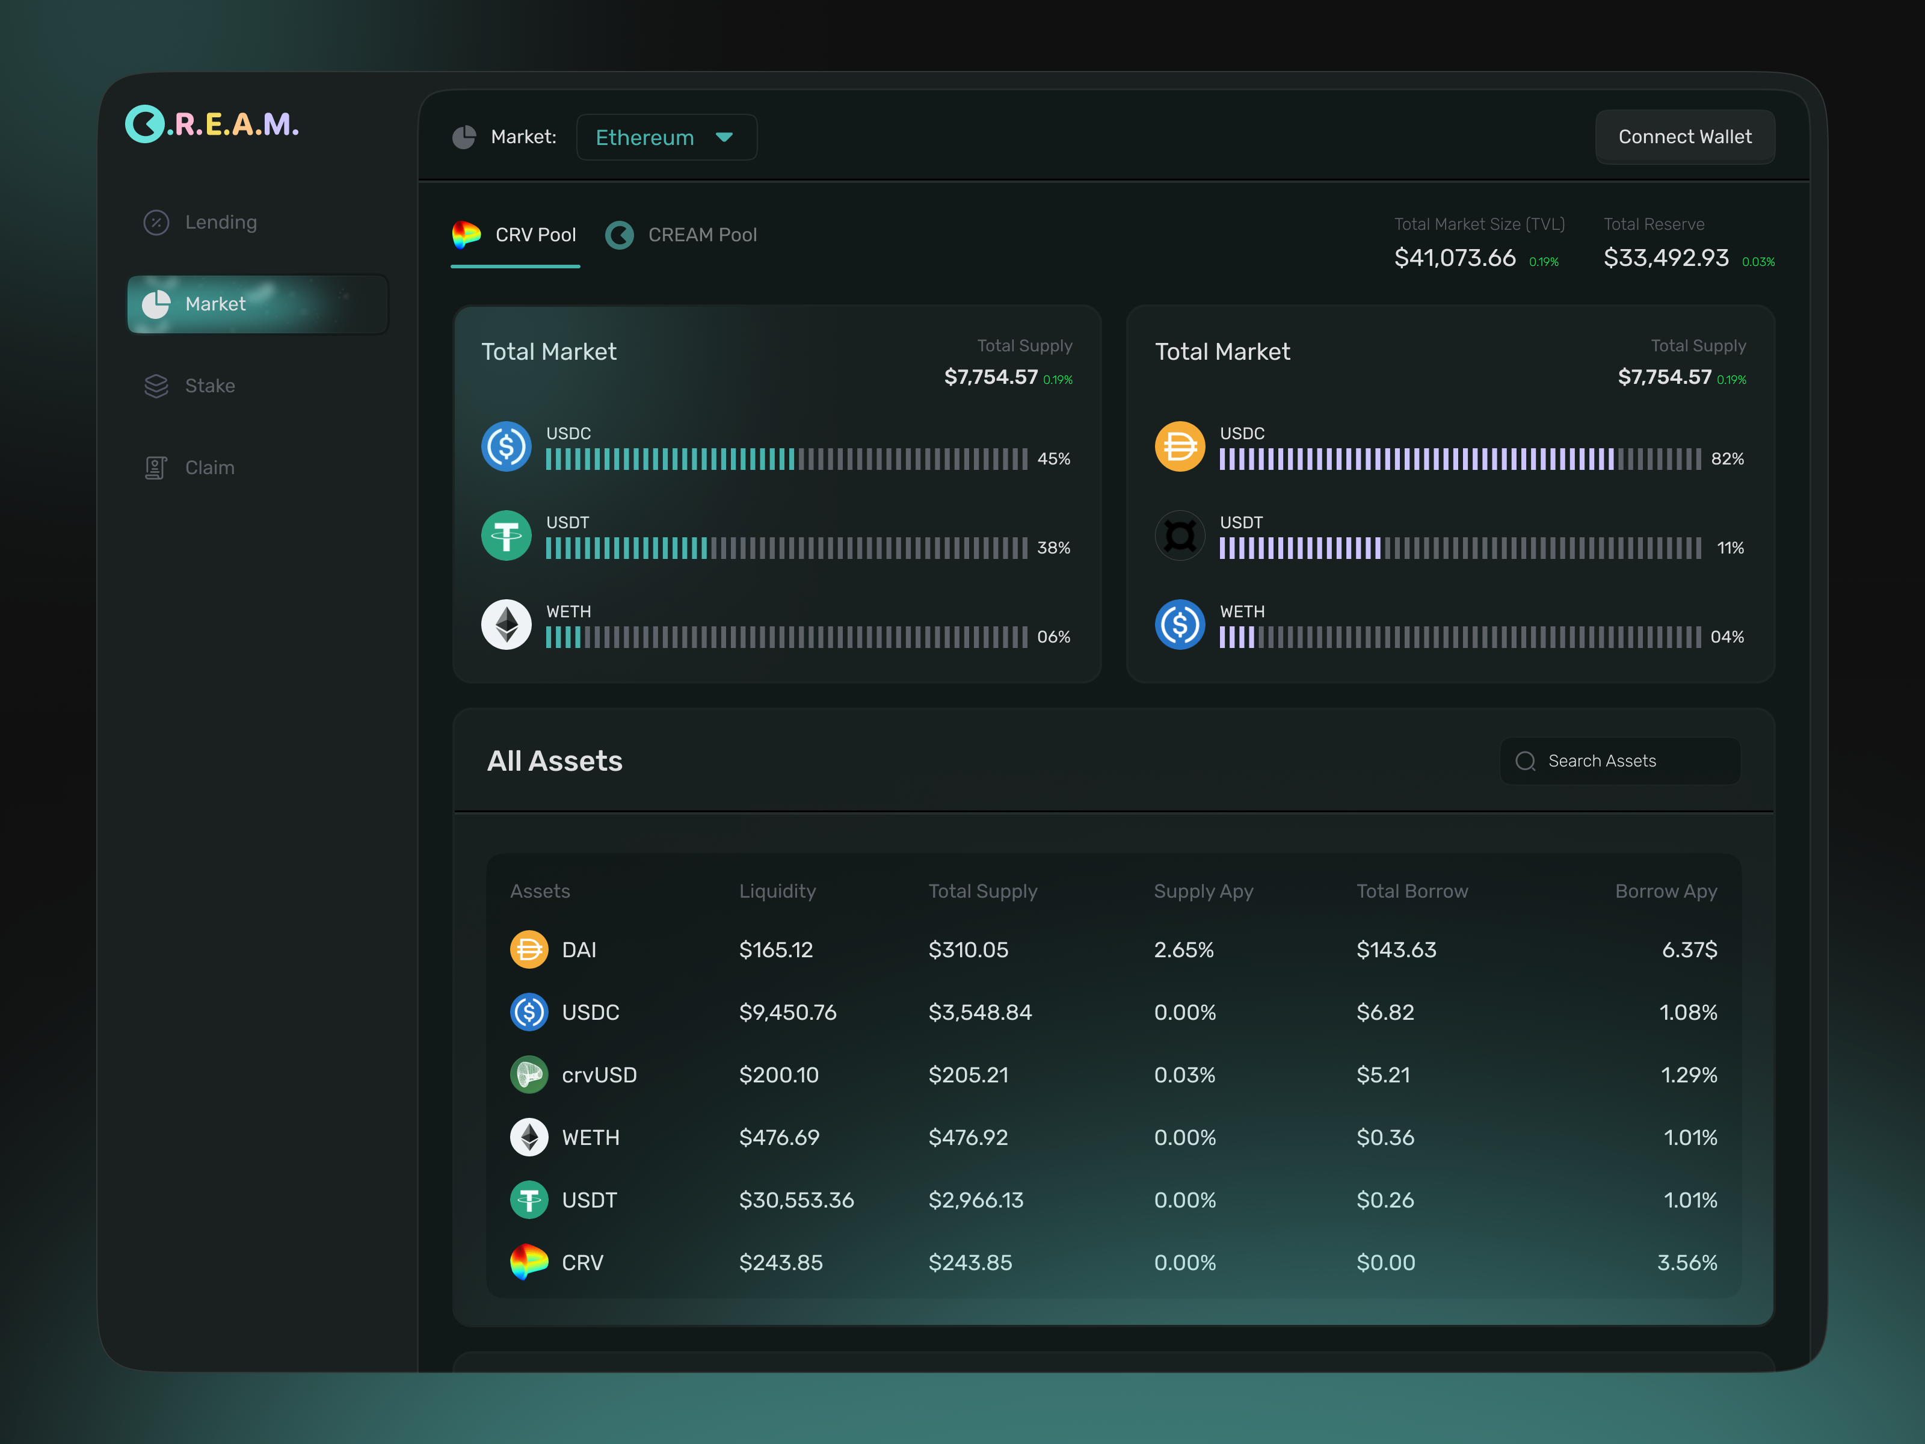This screenshot has height=1444, width=1925.
Task: Click orange DAI-style icon in right Total Market card
Action: click(1180, 446)
